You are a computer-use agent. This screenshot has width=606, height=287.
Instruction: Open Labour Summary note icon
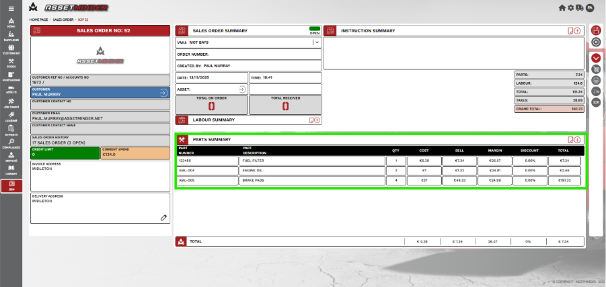point(311,120)
